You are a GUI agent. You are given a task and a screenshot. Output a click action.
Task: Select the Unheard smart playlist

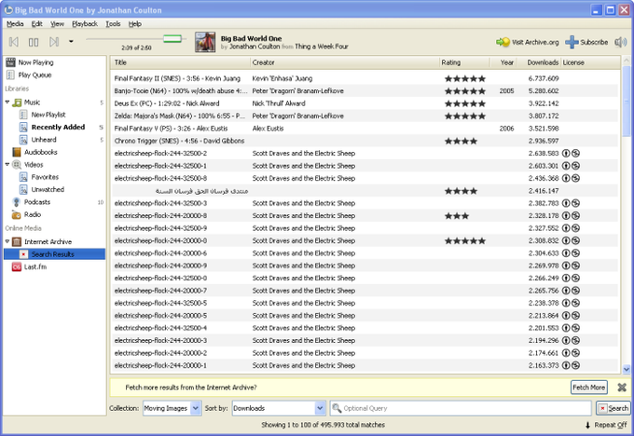point(44,140)
